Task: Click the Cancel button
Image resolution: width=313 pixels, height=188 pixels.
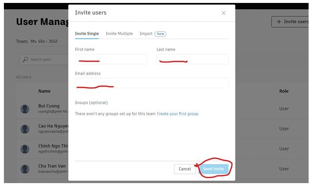Action: tap(185, 169)
